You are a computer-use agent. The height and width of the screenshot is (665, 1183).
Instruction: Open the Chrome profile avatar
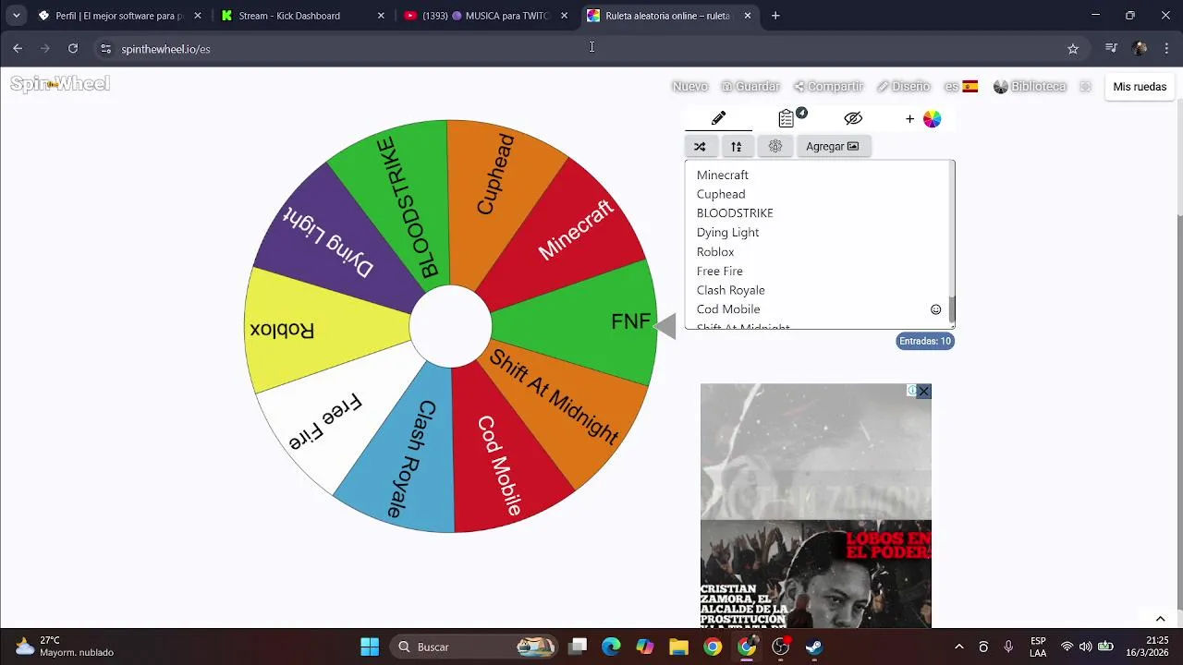point(1140,49)
